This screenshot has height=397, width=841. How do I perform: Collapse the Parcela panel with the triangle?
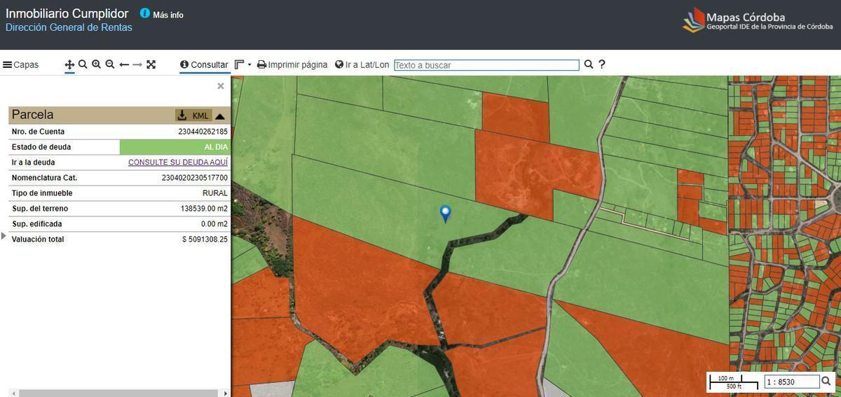(220, 116)
